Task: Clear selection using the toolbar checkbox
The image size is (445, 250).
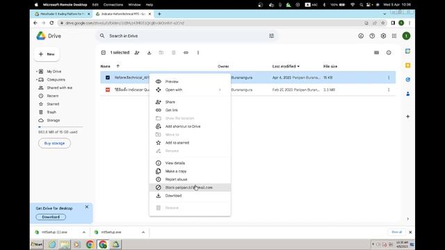Action: (x=104, y=53)
